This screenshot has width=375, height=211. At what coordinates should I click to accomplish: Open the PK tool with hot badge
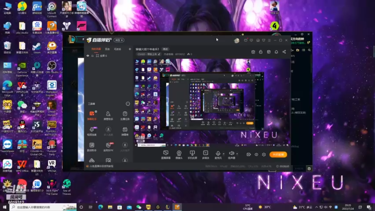108,147
